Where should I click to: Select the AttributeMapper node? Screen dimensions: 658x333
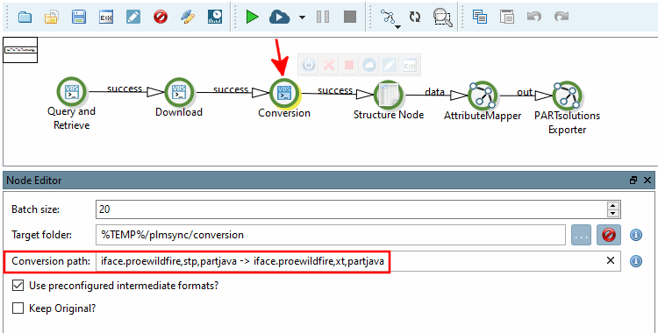(483, 96)
